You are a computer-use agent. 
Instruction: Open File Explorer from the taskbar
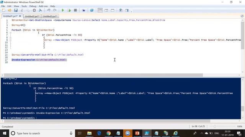point(89,133)
